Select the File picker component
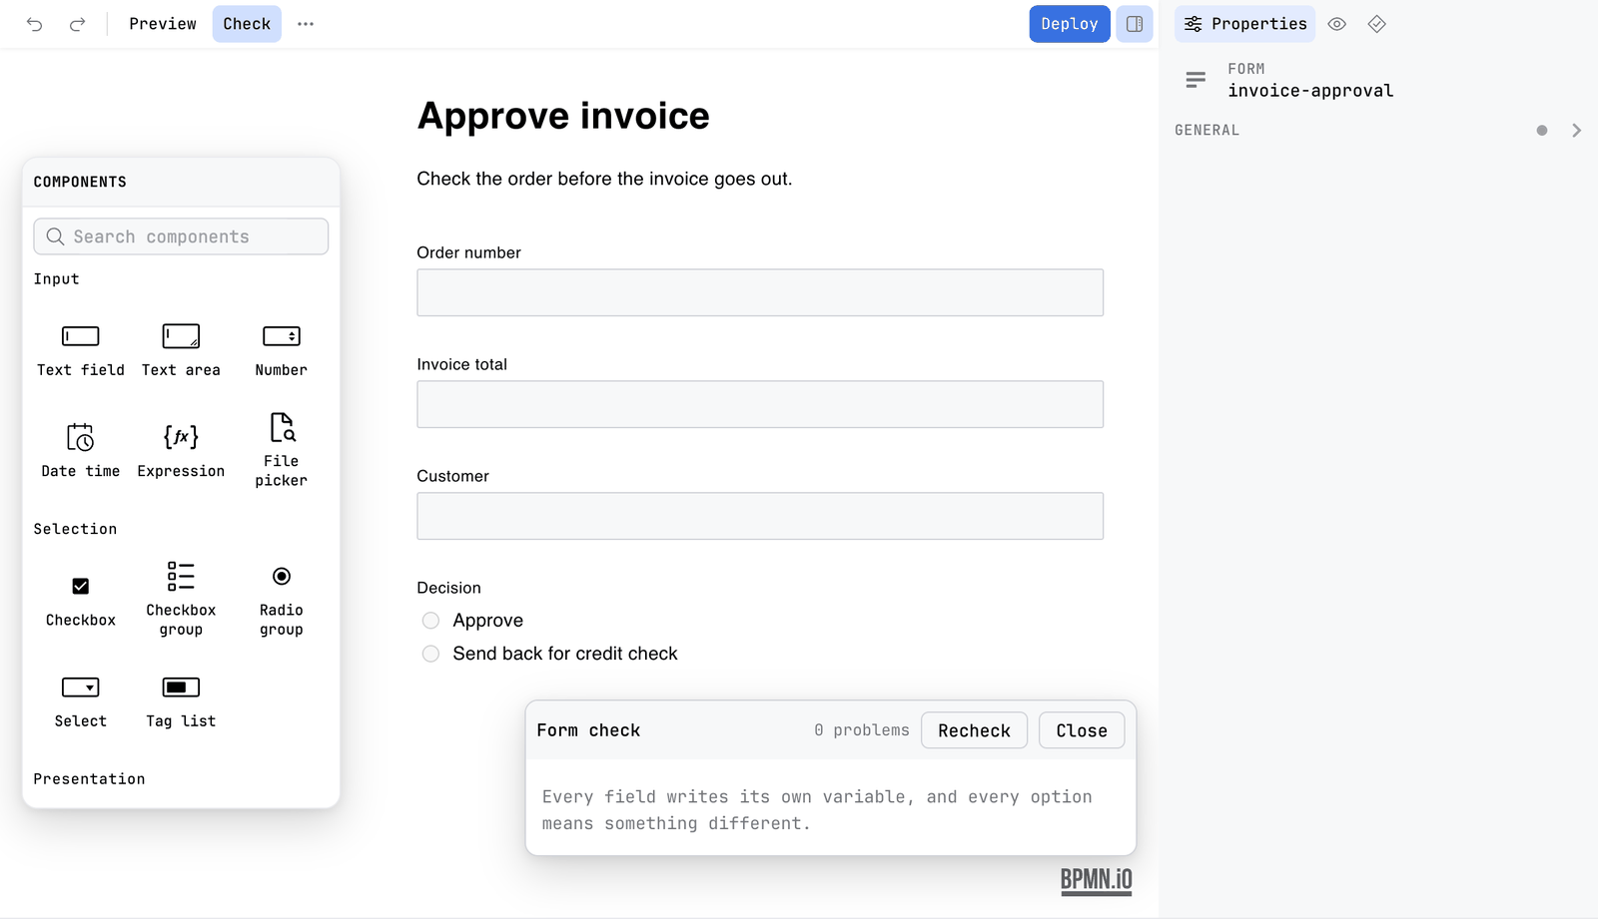Screen dimensions: 1598x919 click(x=282, y=450)
